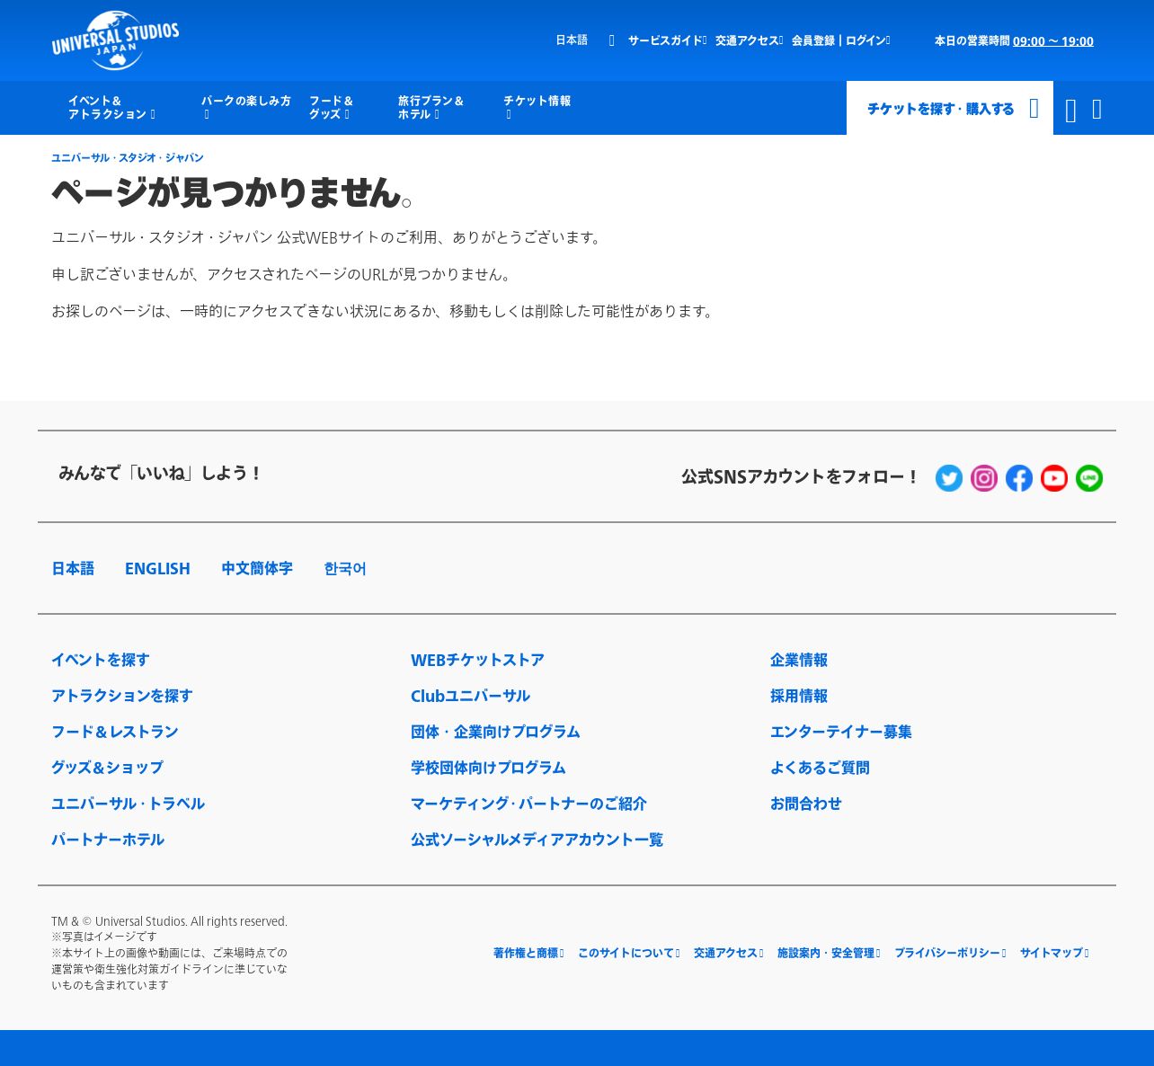Open グッズ＆ショップ footer link

[x=107, y=768]
